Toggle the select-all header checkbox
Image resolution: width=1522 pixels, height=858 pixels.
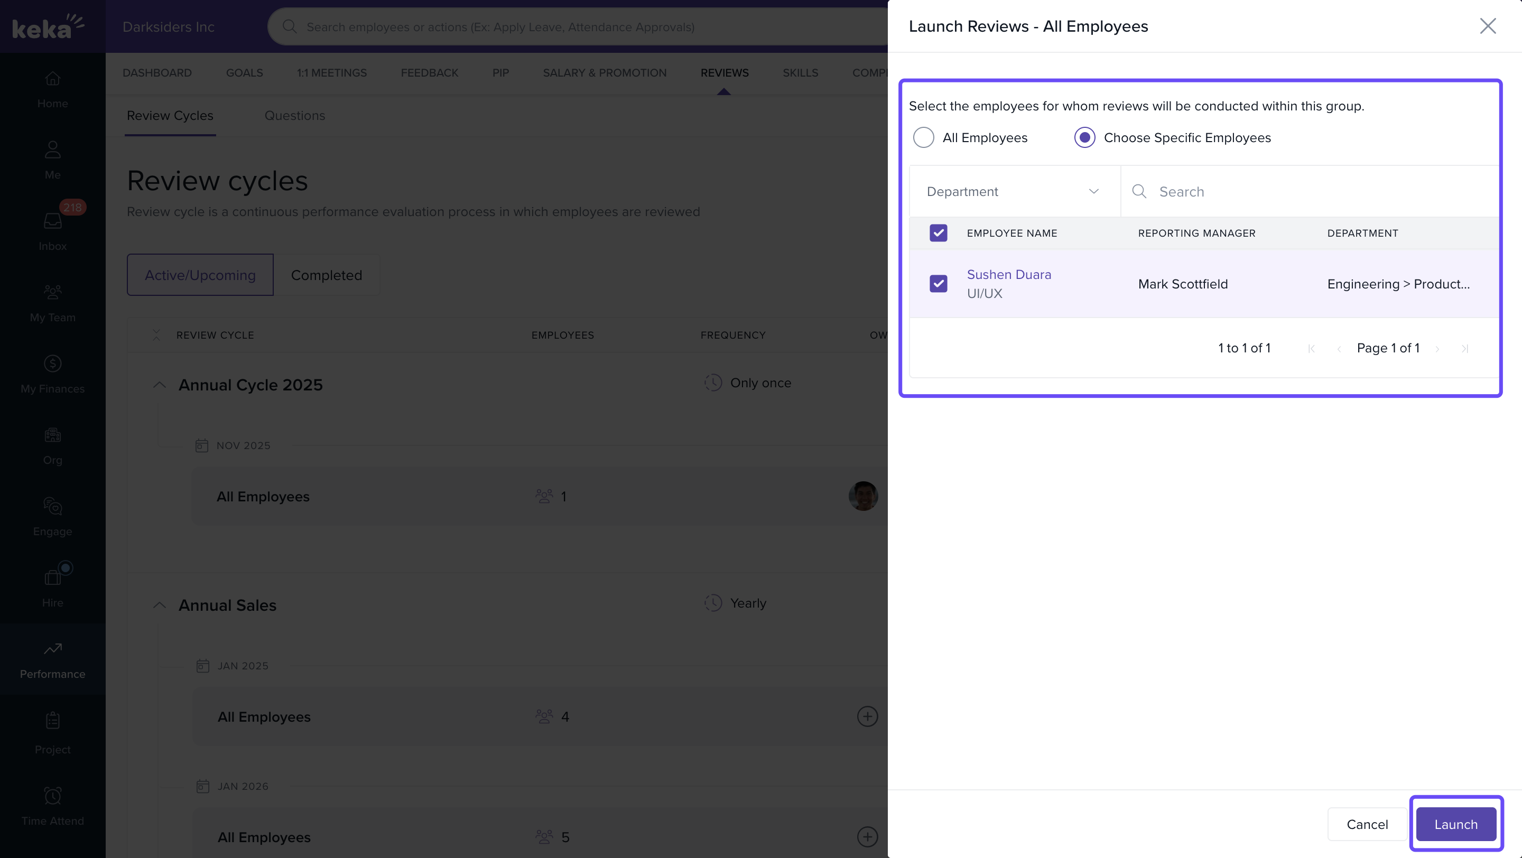pyautogui.click(x=938, y=232)
